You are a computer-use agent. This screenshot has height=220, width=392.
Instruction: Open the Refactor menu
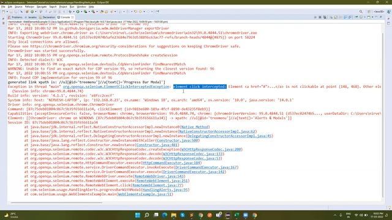(x=29, y=7)
